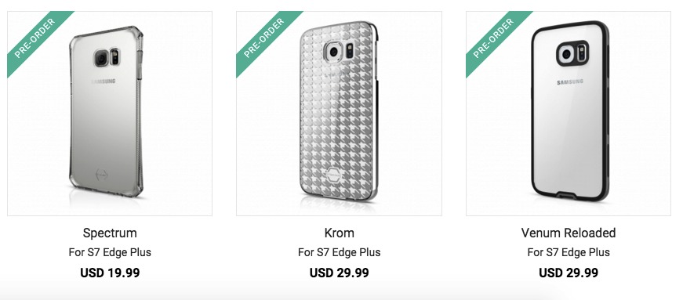Click 'For S7 Edge Plus' under Venum Reloaded

click(569, 252)
